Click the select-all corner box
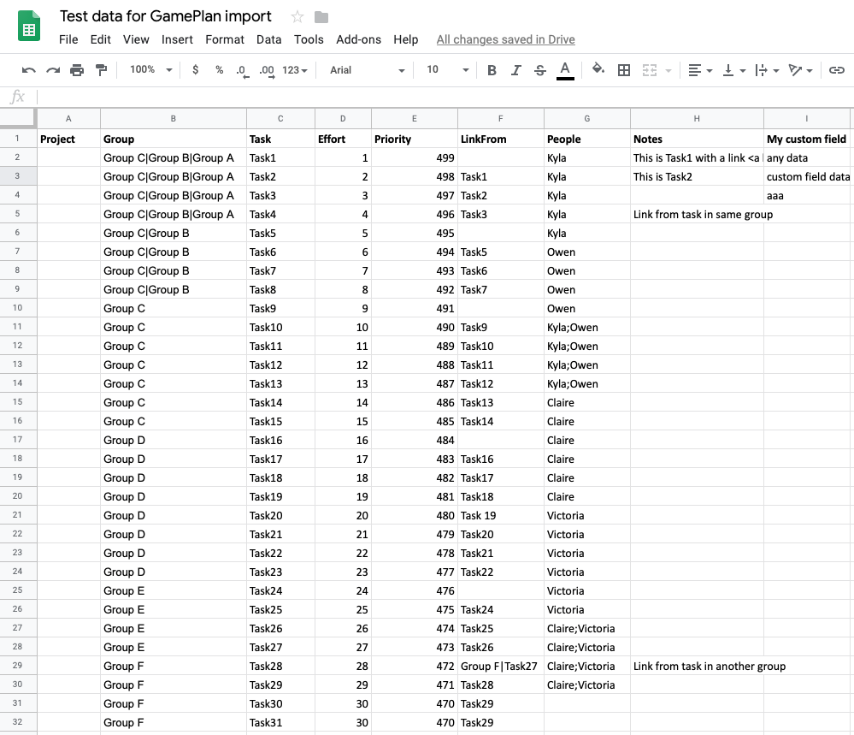 (17, 118)
